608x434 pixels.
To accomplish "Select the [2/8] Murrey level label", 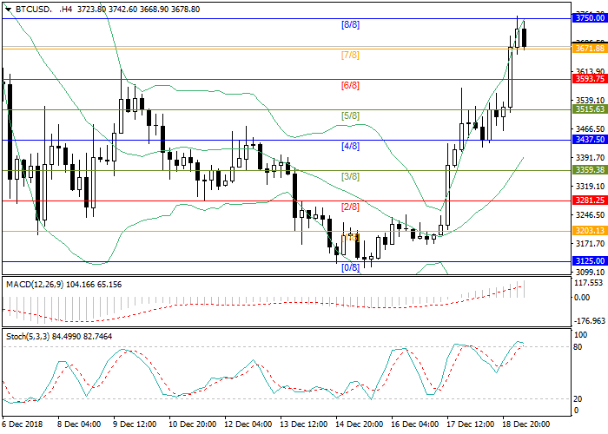I will pos(350,207).
